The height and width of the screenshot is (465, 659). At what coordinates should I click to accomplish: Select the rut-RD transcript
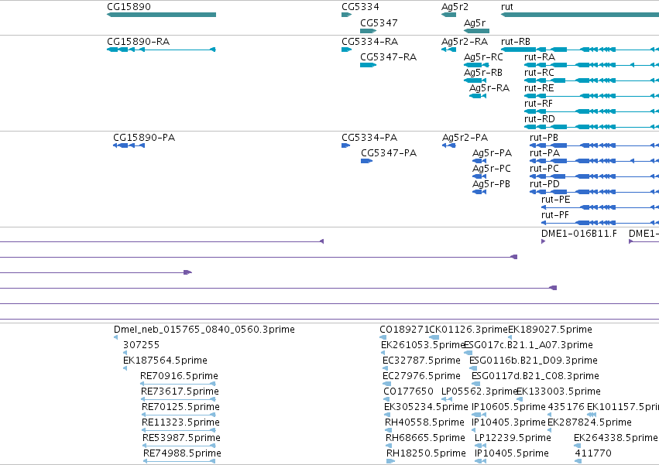(592, 127)
